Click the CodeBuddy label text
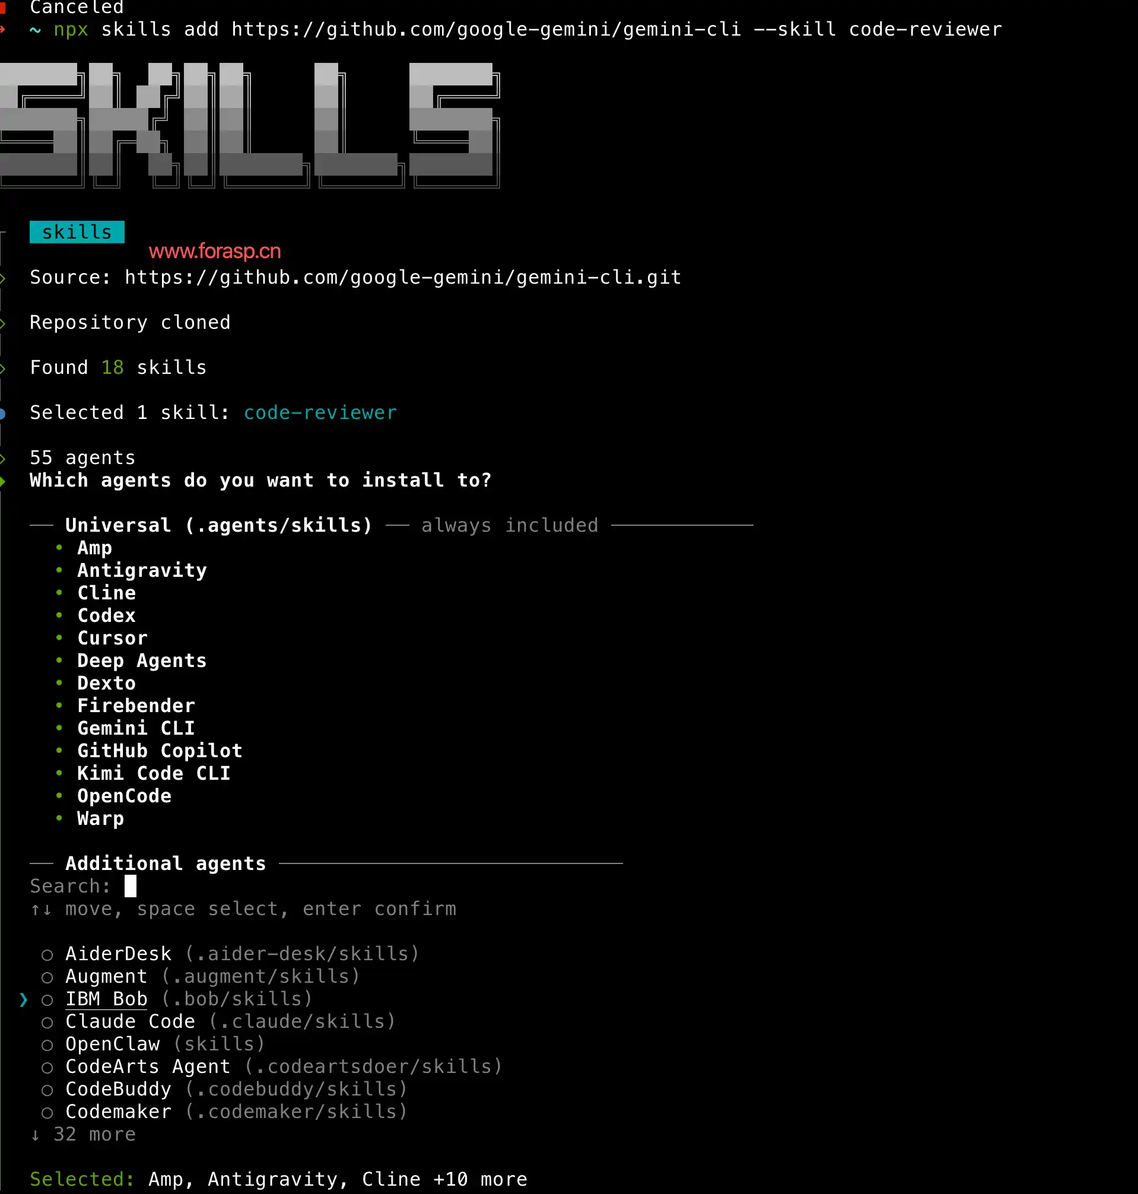Viewport: 1138px width, 1194px height. click(x=118, y=1089)
